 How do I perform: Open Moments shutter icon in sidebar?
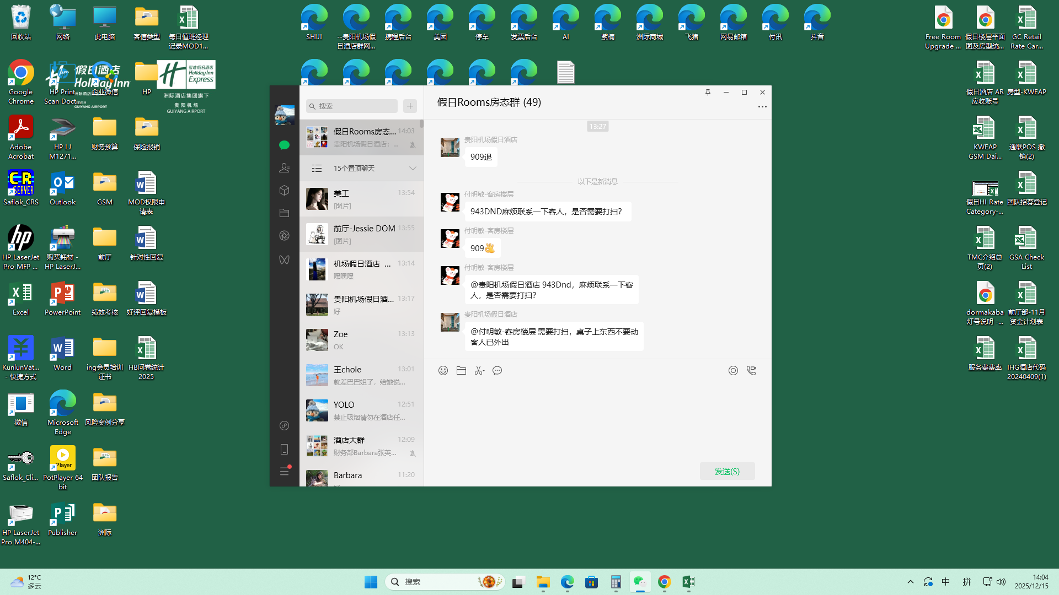[x=284, y=236]
